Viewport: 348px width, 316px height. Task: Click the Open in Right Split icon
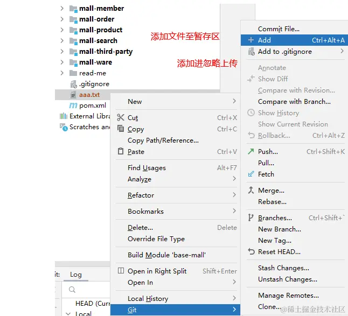[121, 271]
